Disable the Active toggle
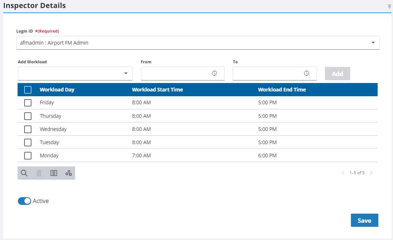This screenshot has height=240, width=393. [x=24, y=201]
